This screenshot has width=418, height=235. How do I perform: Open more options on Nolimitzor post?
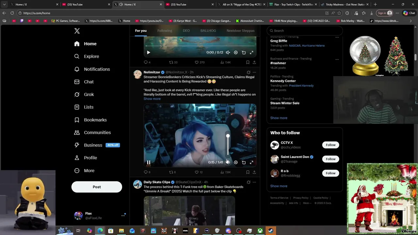coord(254,72)
